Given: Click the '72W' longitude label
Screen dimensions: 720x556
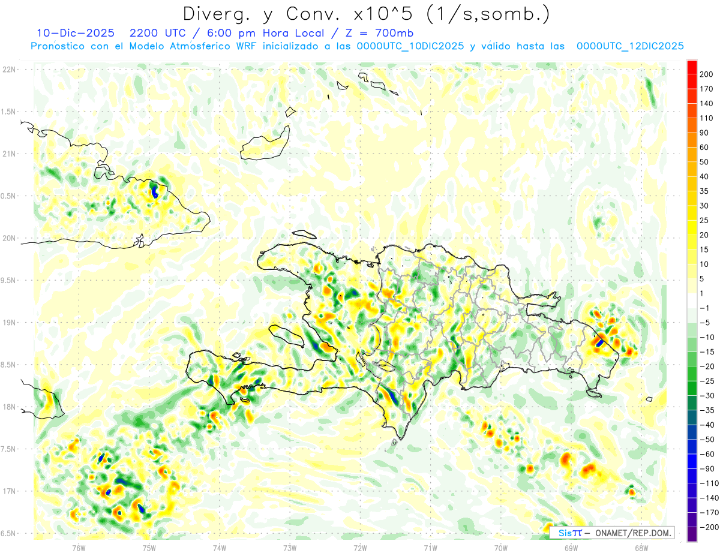Looking at the screenshot, I should pyautogui.click(x=360, y=547).
